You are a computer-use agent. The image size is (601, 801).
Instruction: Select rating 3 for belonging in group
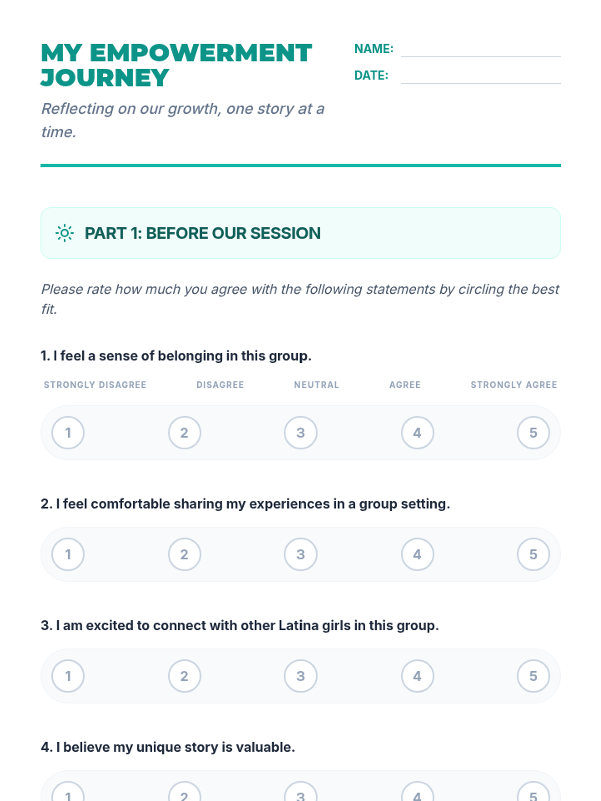tap(300, 433)
